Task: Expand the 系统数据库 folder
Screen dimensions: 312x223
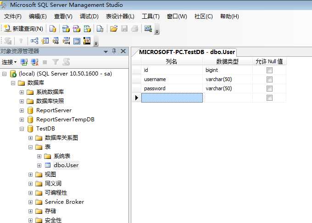Action: (22, 92)
